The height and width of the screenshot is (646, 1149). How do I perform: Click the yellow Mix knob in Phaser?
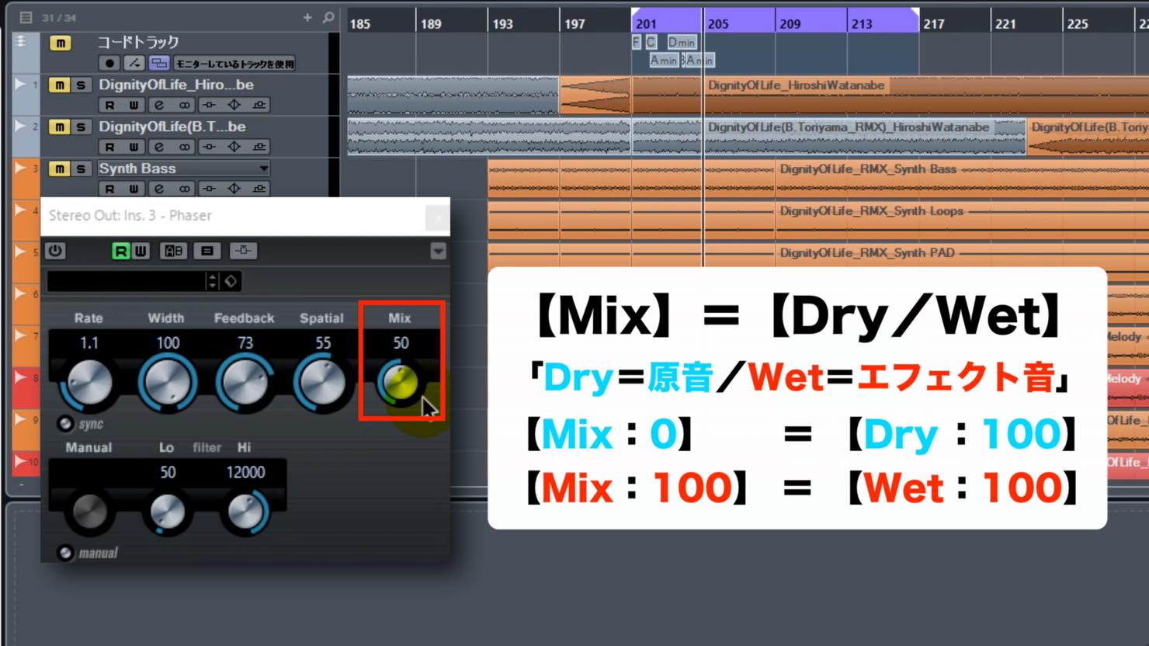pyautogui.click(x=401, y=382)
